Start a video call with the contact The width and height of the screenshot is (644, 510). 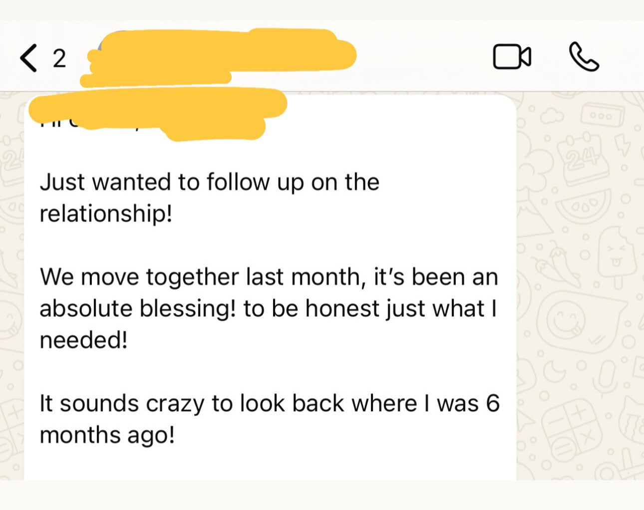click(512, 57)
